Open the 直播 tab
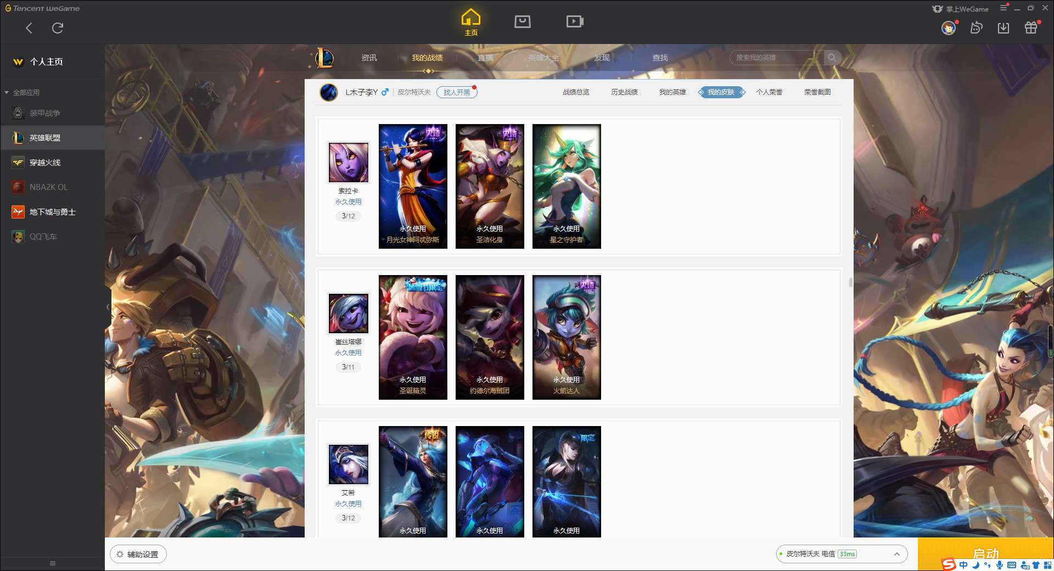 485,58
